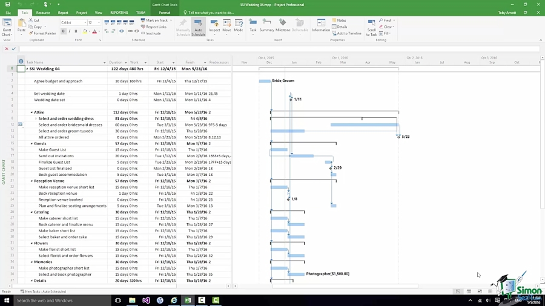The height and width of the screenshot is (306, 545).
Task: Open the Move task tool
Action: (226, 27)
